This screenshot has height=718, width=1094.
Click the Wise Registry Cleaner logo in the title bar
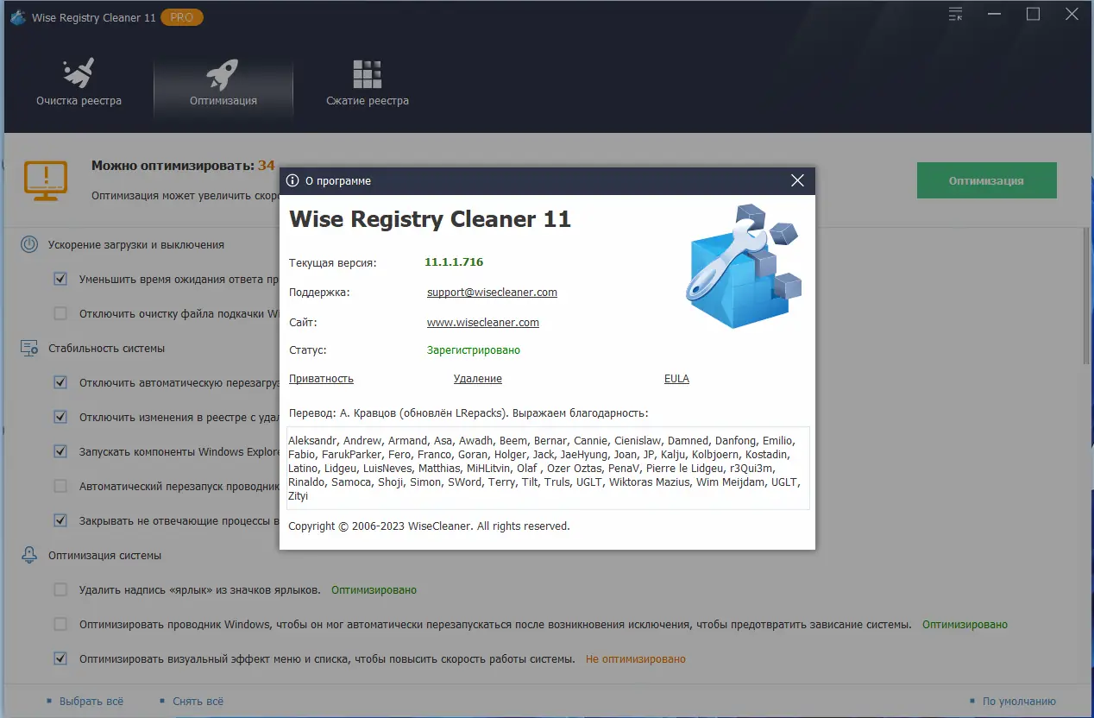tap(17, 16)
